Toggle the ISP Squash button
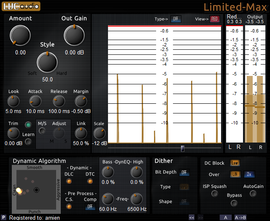Viewport: 270px width, 221px height. pos(215,194)
